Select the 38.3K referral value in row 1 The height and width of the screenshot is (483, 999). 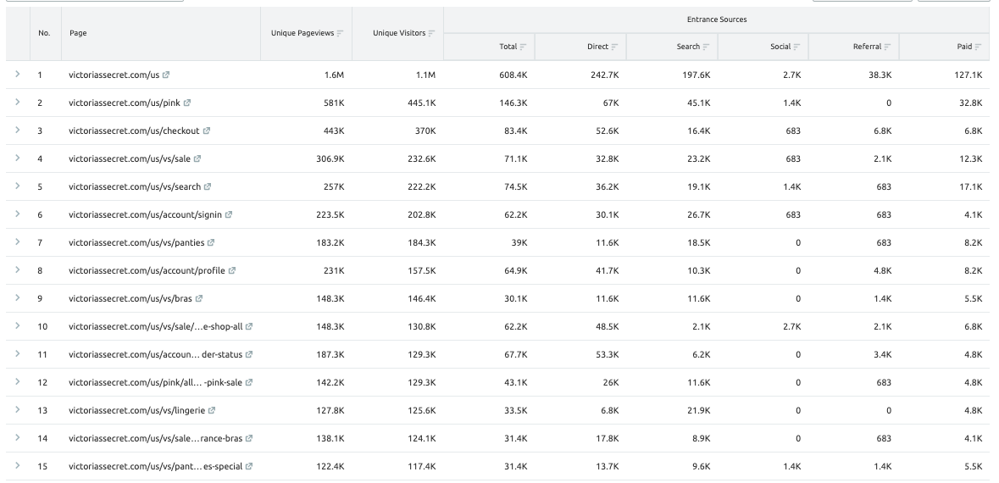(x=880, y=75)
